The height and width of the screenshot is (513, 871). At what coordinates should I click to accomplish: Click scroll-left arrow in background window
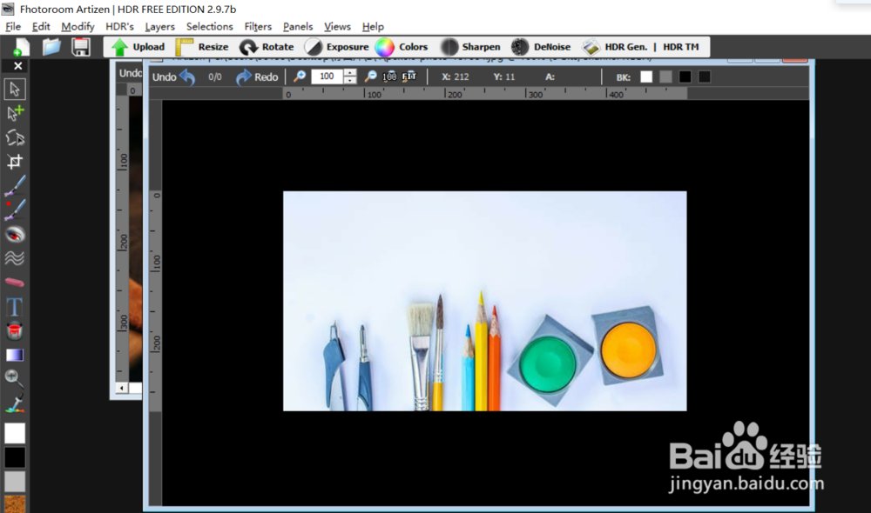point(122,388)
